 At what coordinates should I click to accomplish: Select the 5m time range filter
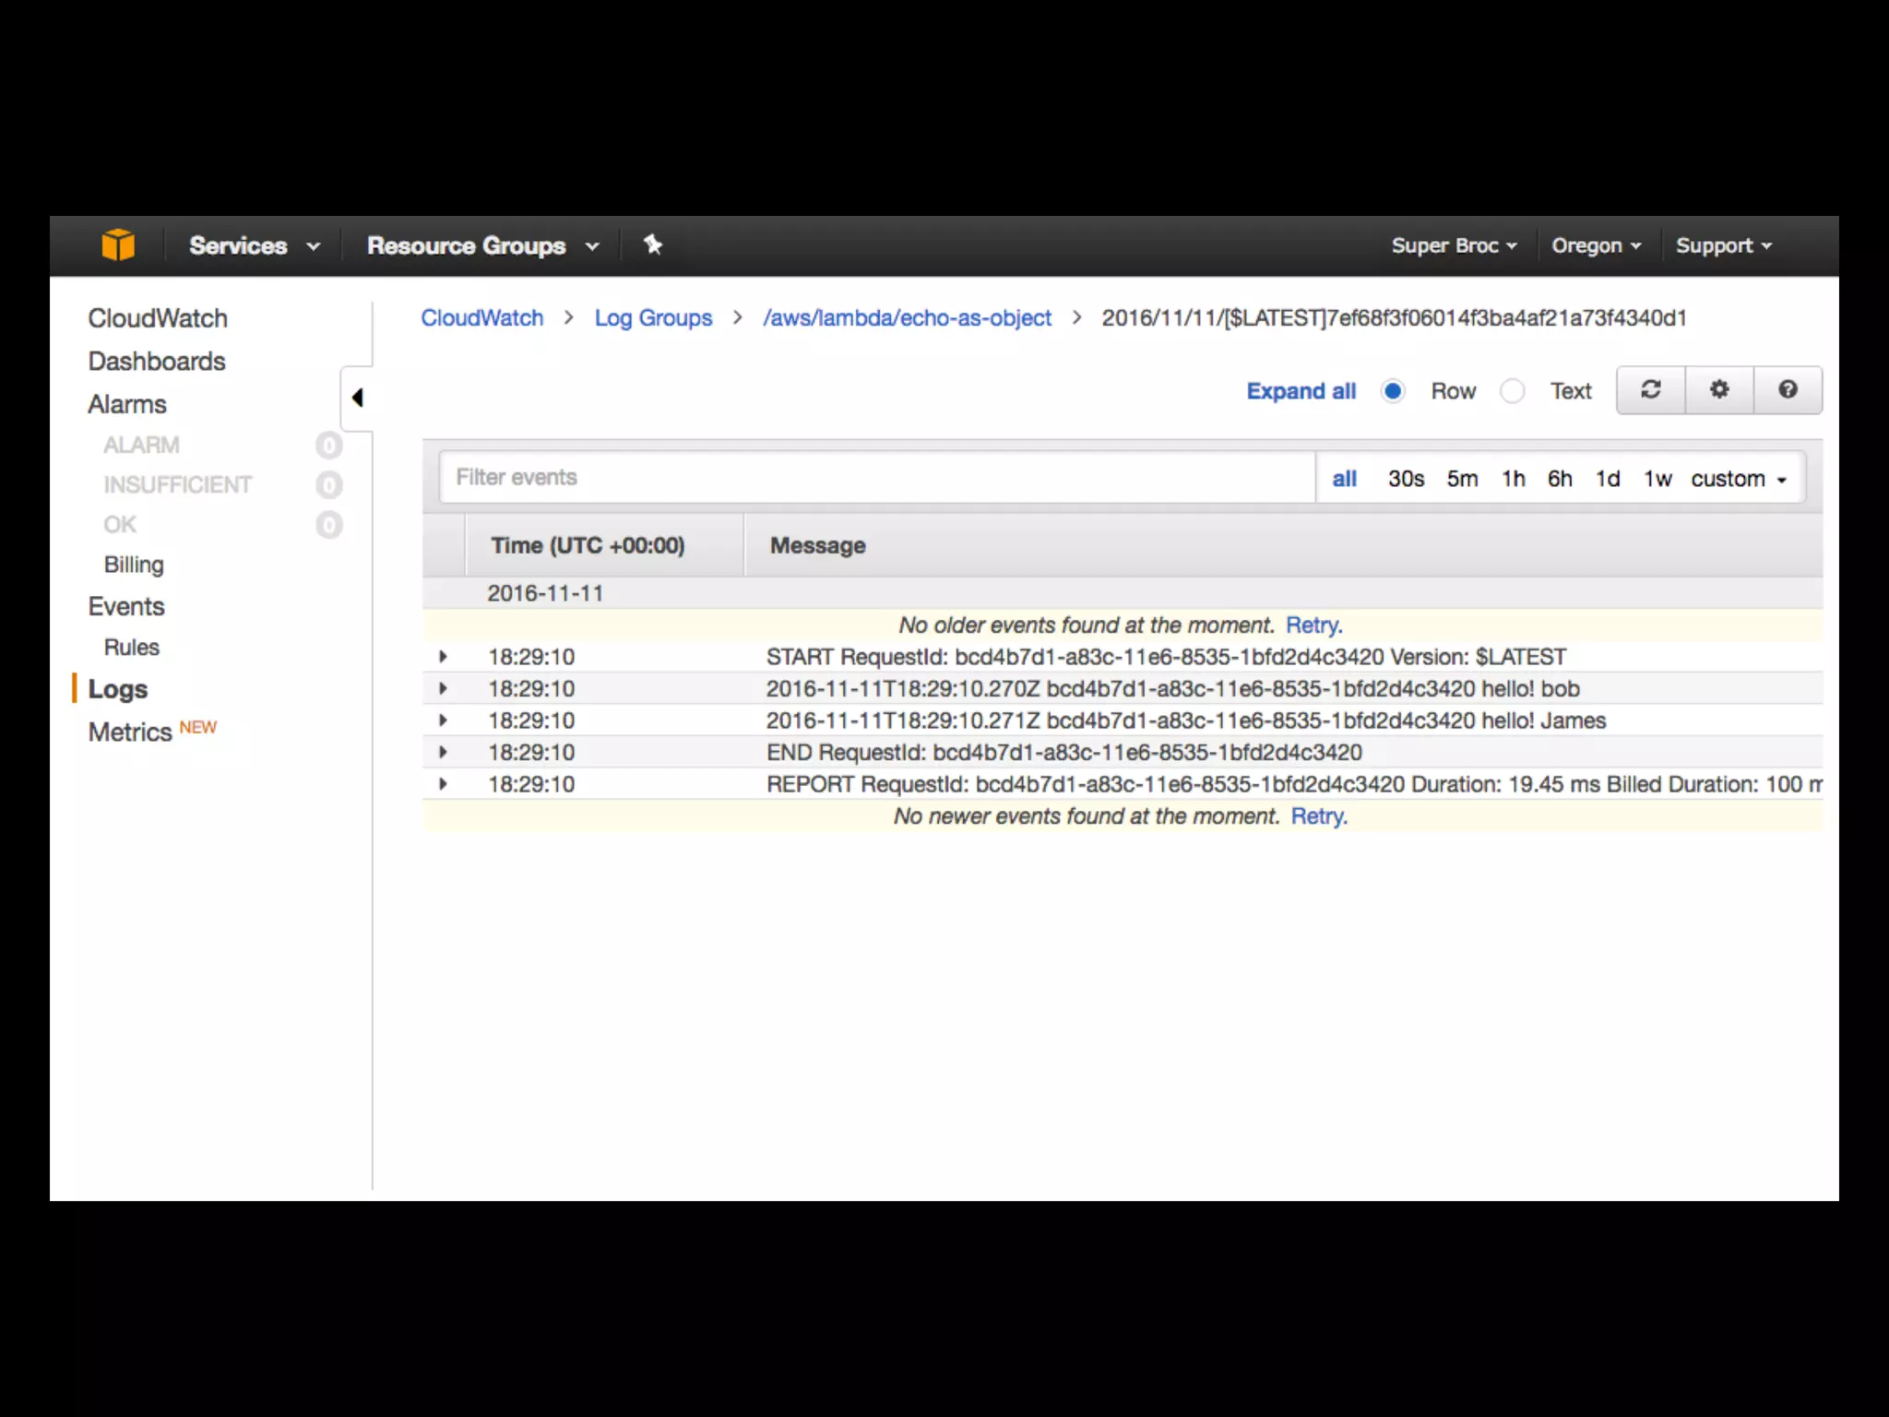pos(1463,479)
